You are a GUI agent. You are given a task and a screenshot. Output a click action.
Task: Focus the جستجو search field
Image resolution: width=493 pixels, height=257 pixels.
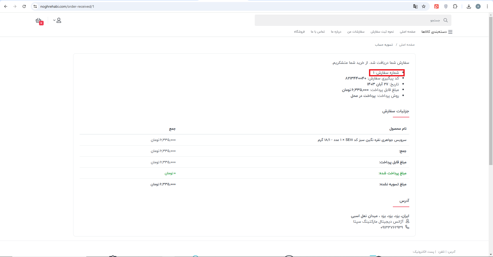pyautogui.click(x=353, y=20)
